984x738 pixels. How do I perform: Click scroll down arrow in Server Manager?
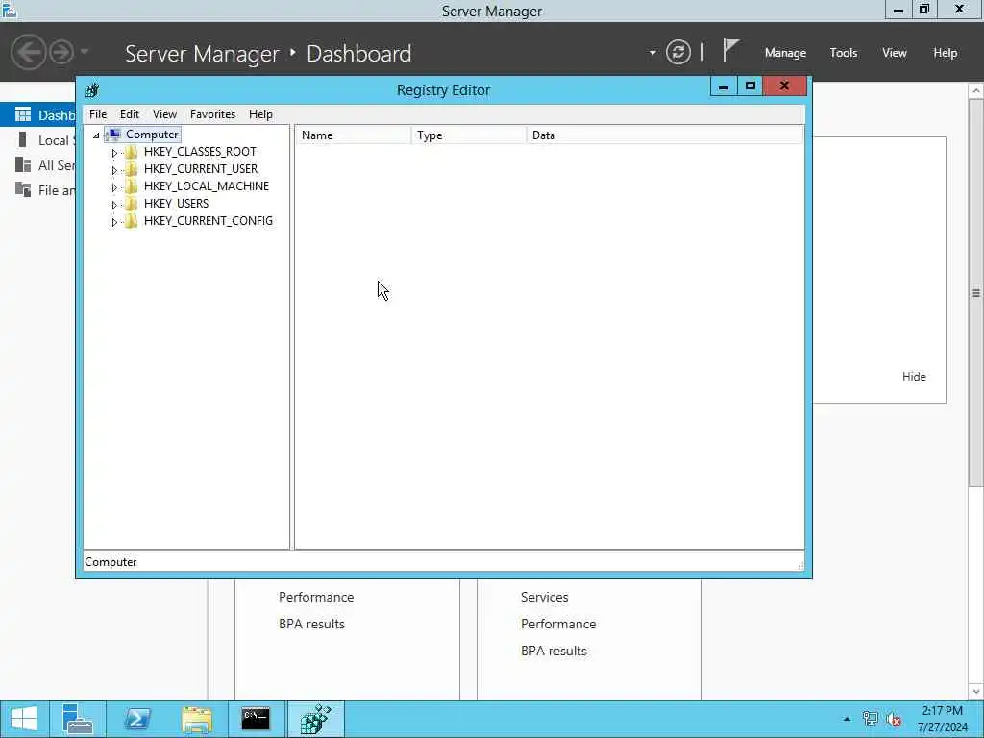[x=976, y=692]
